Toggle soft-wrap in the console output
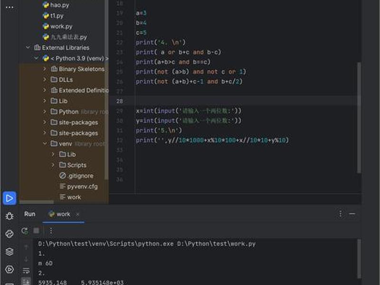 (26, 271)
